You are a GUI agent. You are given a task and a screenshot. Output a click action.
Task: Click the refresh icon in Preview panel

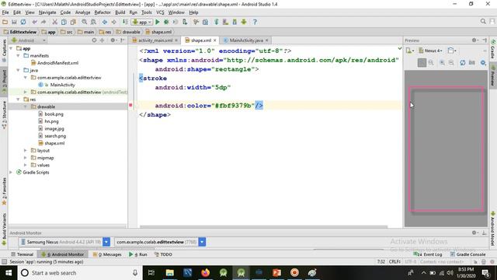pos(463,62)
